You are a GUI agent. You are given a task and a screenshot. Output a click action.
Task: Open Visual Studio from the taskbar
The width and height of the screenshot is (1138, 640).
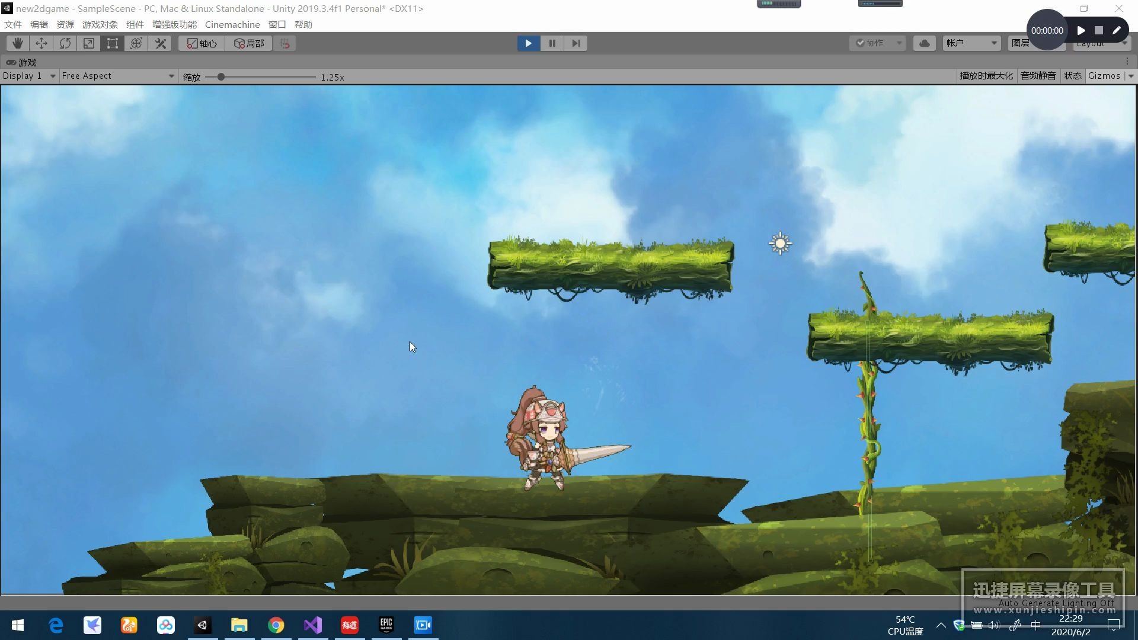click(313, 625)
